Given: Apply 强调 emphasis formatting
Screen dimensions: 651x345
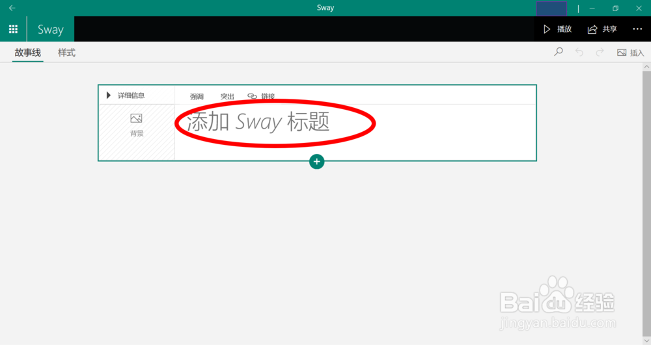Looking at the screenshot, I should click(197, 97).
